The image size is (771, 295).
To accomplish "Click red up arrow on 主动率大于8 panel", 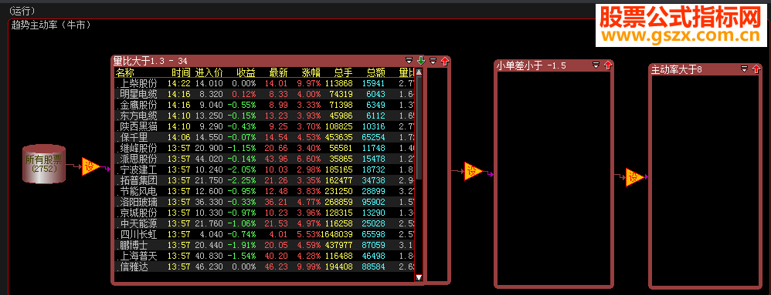I will pos(756,69).
